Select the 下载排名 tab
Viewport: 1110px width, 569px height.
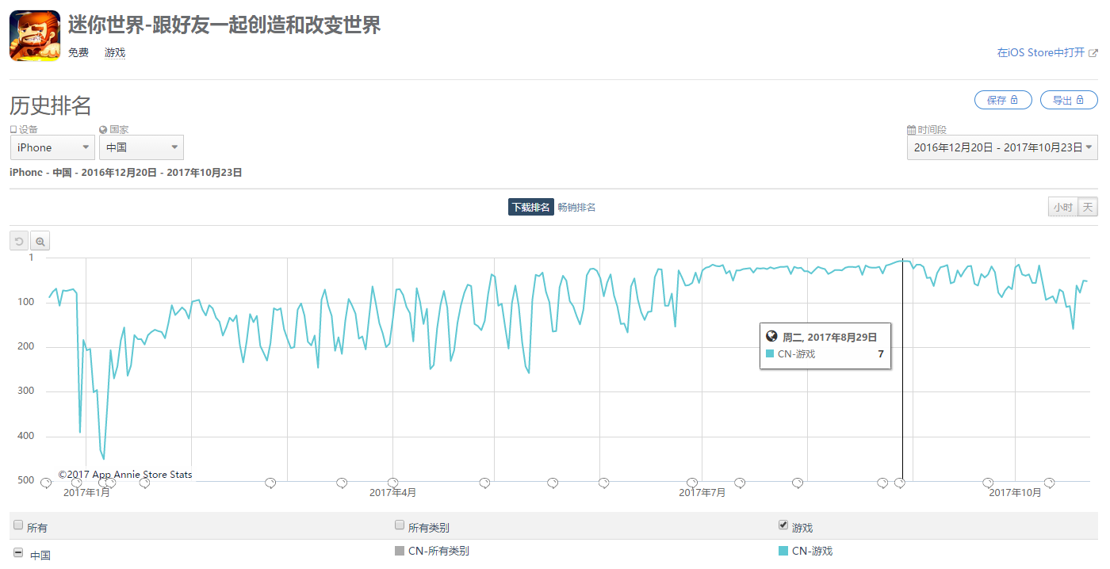(x=530, y=207)
